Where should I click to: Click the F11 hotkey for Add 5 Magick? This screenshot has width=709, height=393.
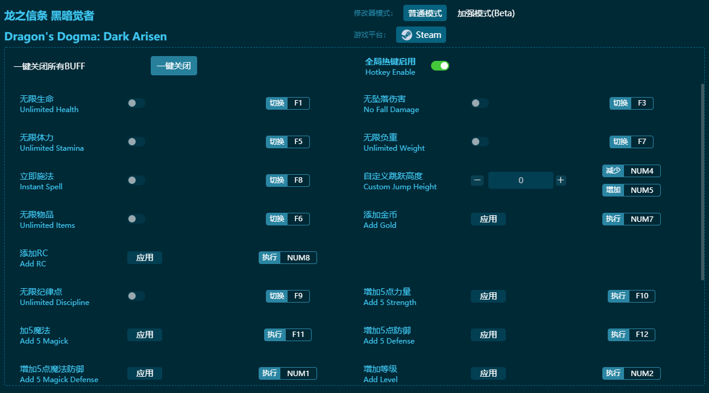click(x=288, y=335)
